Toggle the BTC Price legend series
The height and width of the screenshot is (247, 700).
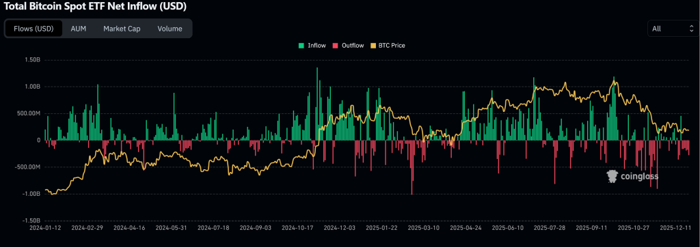point(388,46)
